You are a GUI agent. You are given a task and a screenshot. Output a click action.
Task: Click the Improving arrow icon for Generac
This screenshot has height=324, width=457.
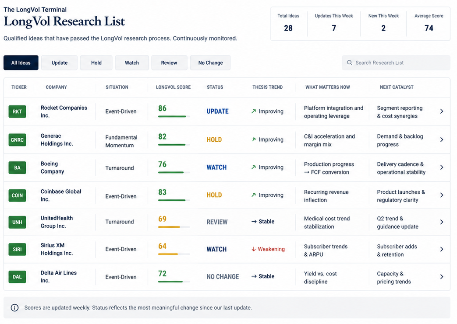[x=254, y=139]
